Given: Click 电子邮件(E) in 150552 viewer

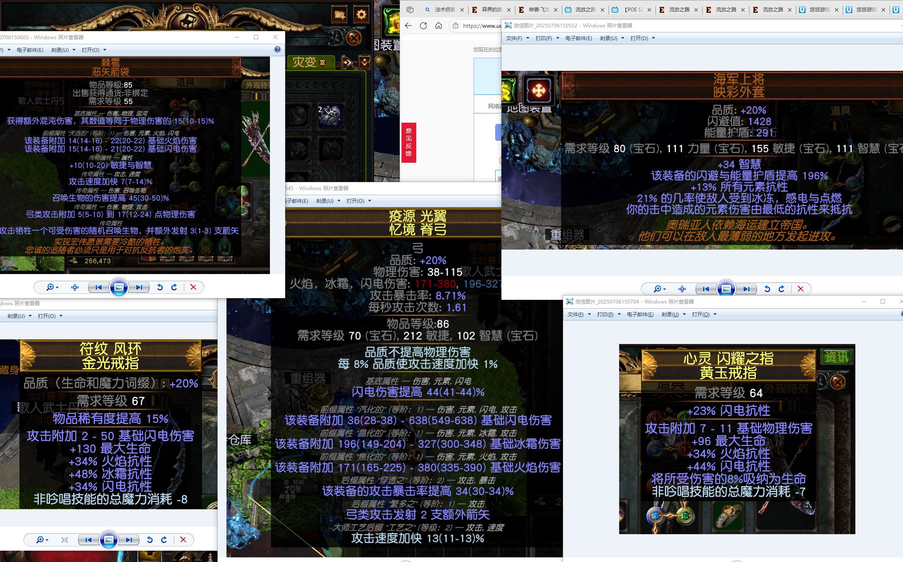Looking at the screenshot, I should [579, 38].
